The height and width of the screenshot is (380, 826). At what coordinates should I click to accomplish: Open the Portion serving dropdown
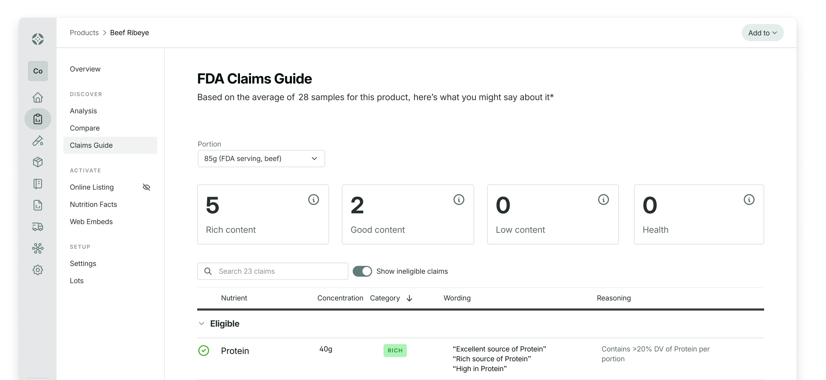click(261, 159)
